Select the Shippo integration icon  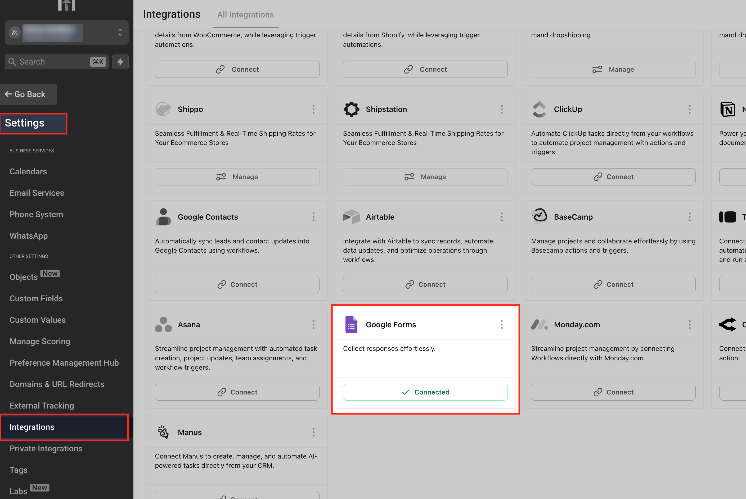163,109
